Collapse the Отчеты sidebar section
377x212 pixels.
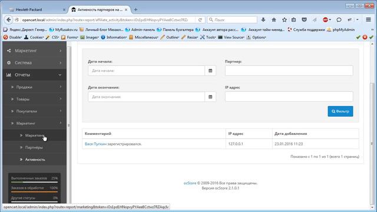(x=34, y=75)
